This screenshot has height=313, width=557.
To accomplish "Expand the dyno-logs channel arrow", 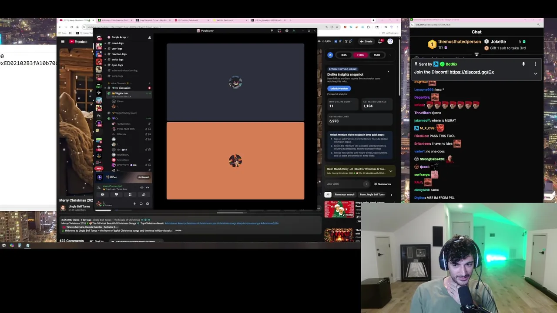I will pyautogui.click(x=105, y=65).
